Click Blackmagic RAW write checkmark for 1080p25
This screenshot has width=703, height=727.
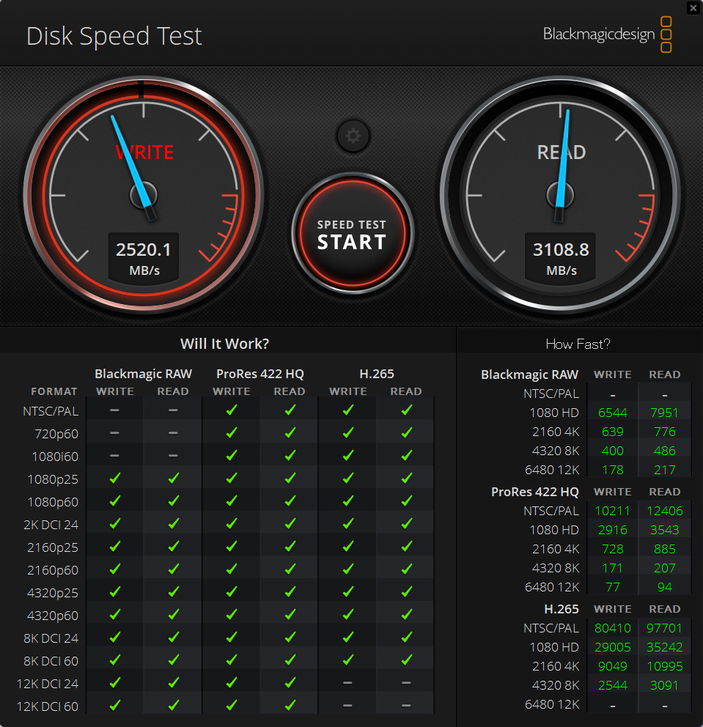pyautogui.click(x=115, y=478)
